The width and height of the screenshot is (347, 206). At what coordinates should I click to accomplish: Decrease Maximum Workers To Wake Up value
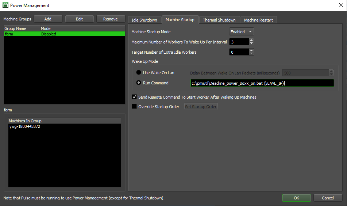251,44
